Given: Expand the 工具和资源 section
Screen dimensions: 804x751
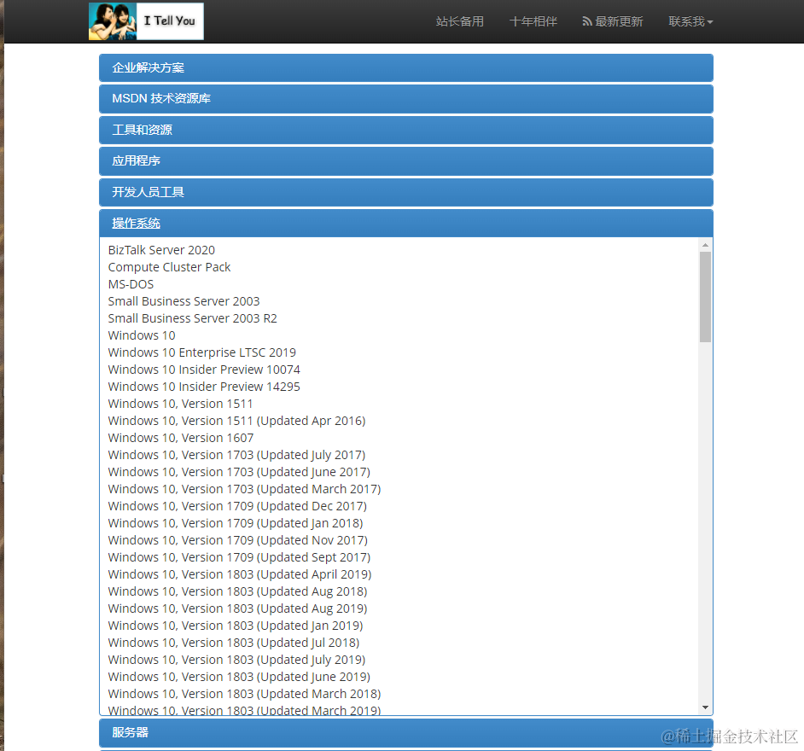Looking at the screenshot, I should pos(406,130).
